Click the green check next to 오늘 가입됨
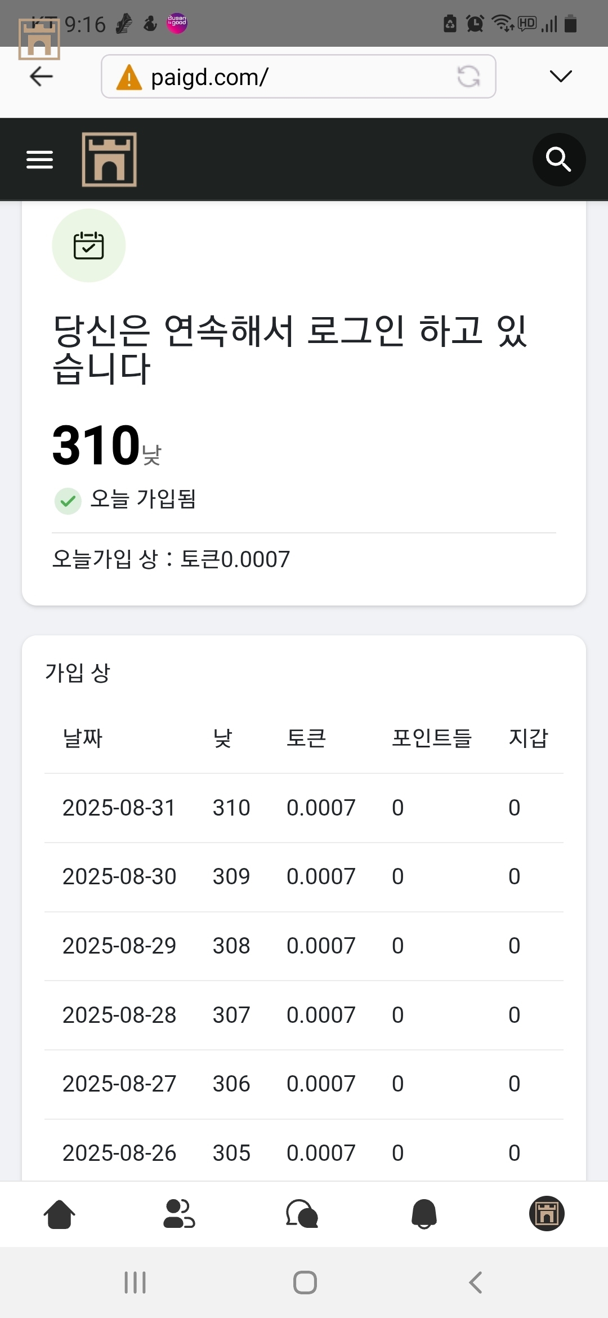The width and height of the screenshot is (608, 1318). click(68, 501)
